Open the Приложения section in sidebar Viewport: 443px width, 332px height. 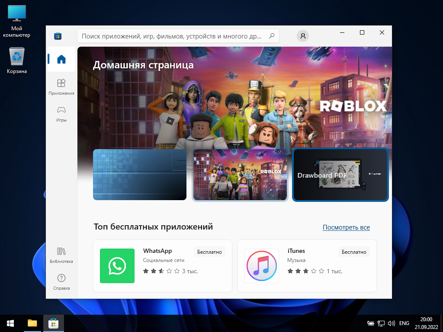(61, 86)
